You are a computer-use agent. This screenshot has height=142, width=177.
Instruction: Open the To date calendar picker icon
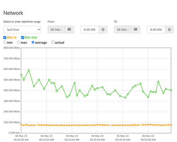tap(136, 30)
